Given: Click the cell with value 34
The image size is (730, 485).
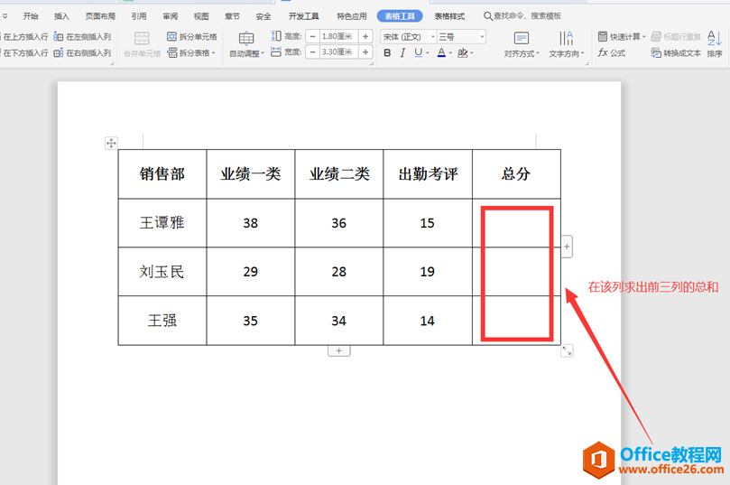Looking at the screenshot, I should [x=339, y=321].
